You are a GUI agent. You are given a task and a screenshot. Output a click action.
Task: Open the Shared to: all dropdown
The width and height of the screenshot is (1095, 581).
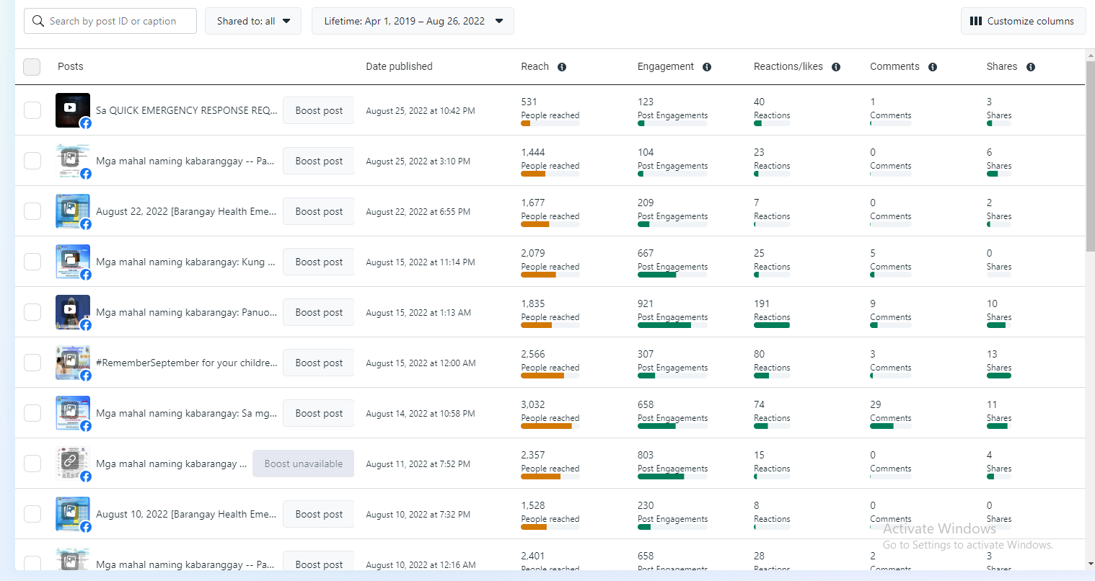[x=253, y=21]
